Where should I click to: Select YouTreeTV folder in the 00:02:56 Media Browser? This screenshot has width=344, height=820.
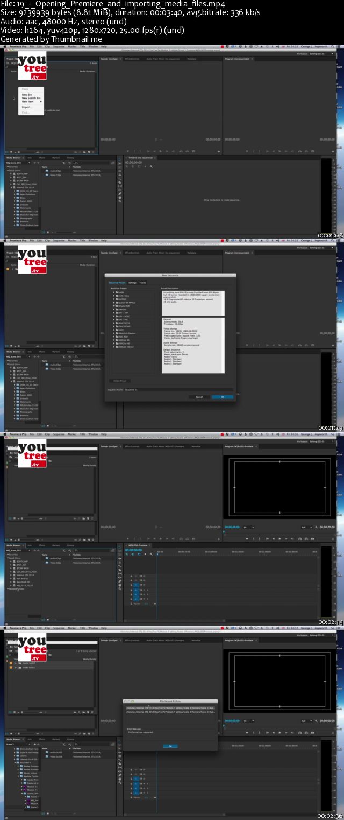tap(25, 762)
